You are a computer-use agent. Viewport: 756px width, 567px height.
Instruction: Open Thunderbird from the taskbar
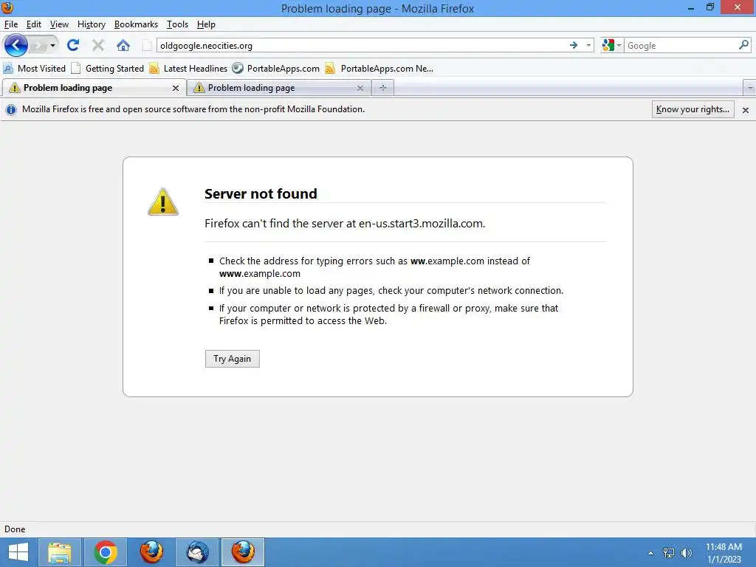click(197, 552)
